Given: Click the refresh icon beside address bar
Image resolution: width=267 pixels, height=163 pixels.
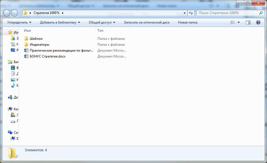Looking at the screenshot, I should click(191, 13).
